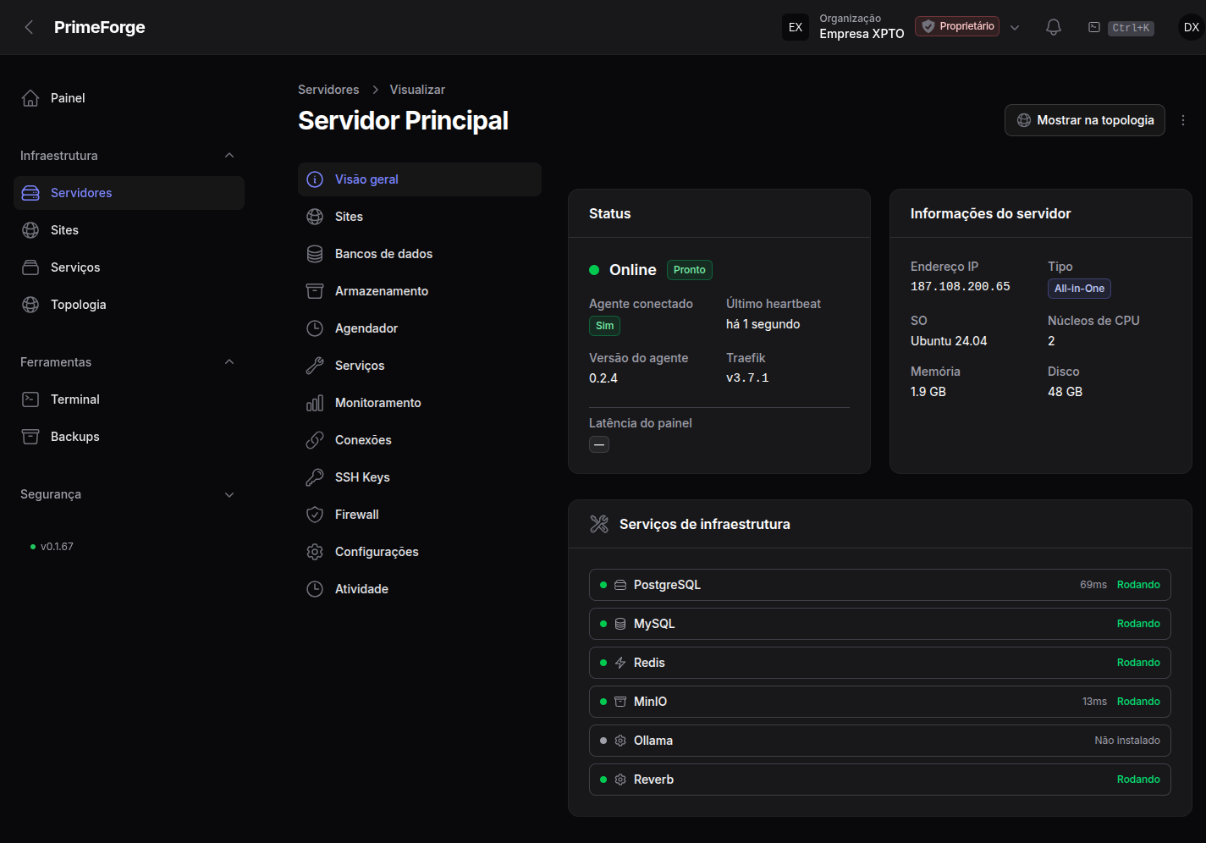Click the PostgreSQL service row
The width and height of the screenshot is (1206, 843).
coord(880,585)
